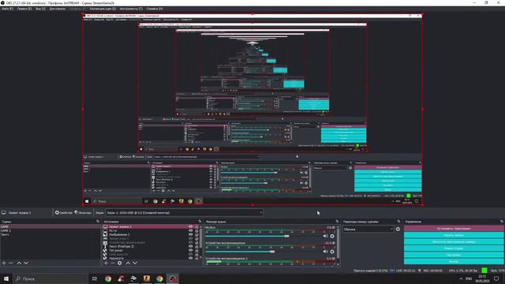Image resolution: width=505 pixels, height=284 pixels.
Task: Open Свойства of the selected source
Action: tap(63, 212)
